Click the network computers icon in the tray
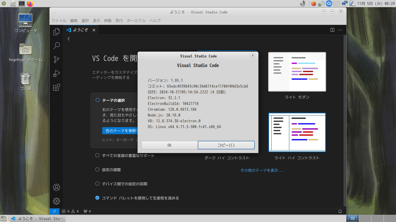Viewport: 396px width, 222px height. 345,3
